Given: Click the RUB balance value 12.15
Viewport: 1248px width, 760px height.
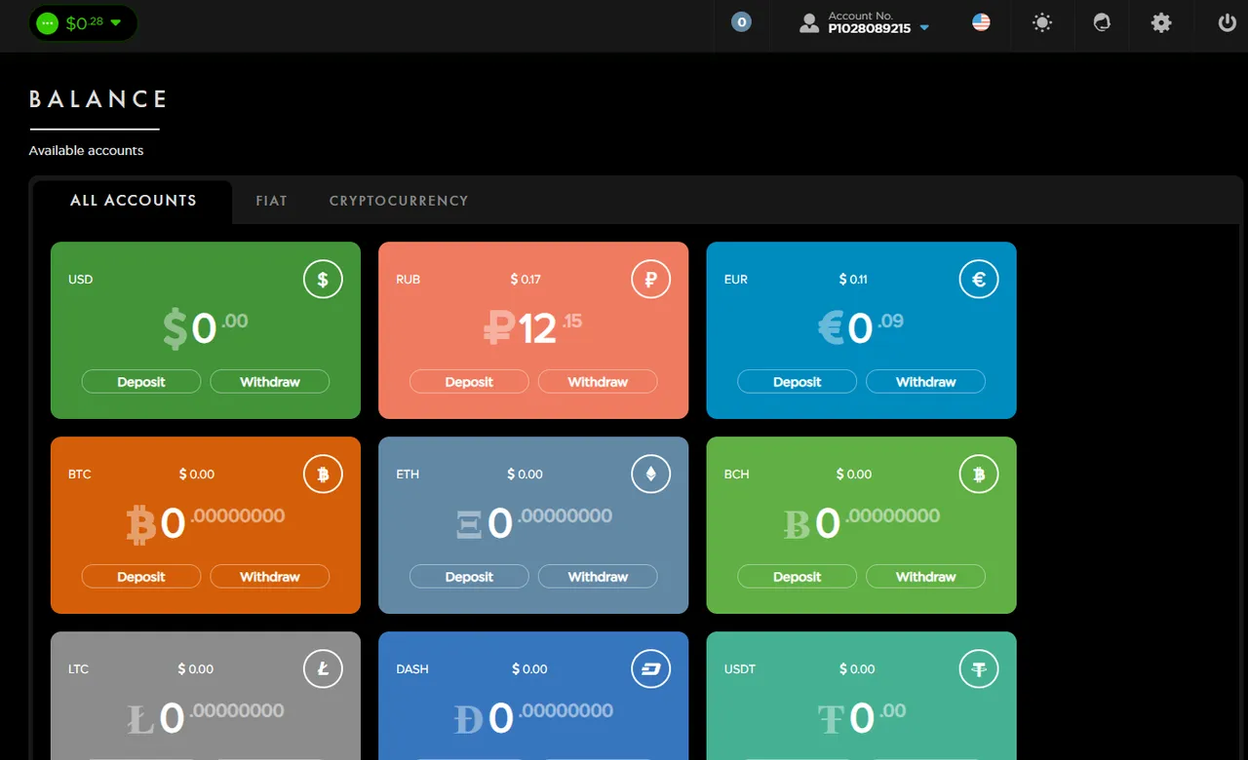Looking at the screenshot, I should (x=533, y=328).
